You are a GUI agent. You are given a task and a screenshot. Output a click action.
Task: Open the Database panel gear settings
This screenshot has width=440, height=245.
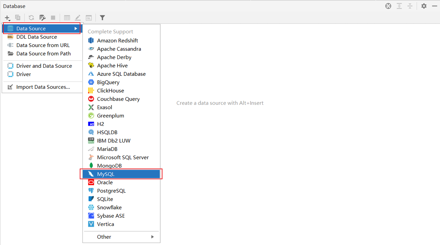(424, 6)
